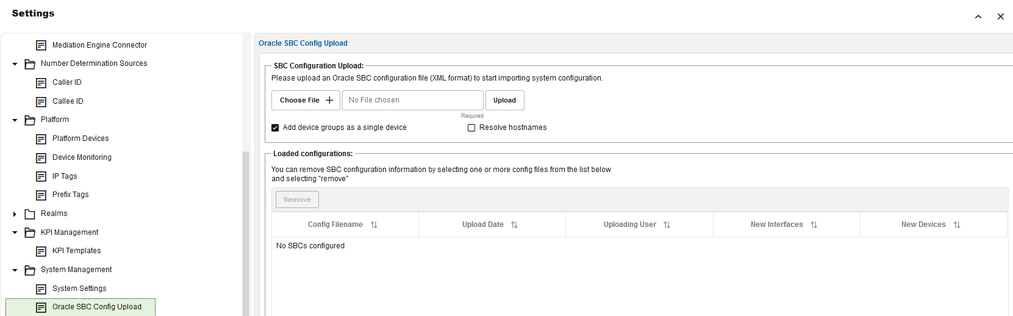Click the Prefix Tags page icon
The image size is (1013, 316).
[x=41, y=195]
